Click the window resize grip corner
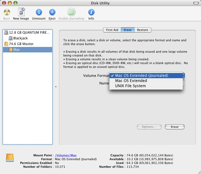 [199, 172]
